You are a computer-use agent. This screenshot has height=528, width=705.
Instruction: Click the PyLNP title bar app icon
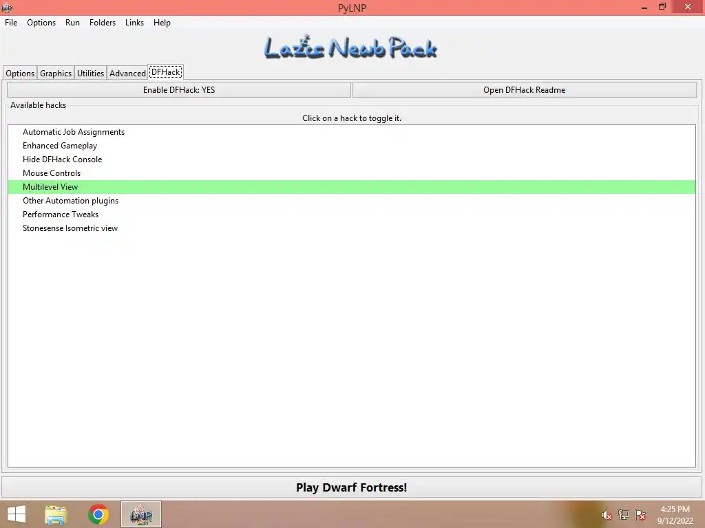coord(7,7)
